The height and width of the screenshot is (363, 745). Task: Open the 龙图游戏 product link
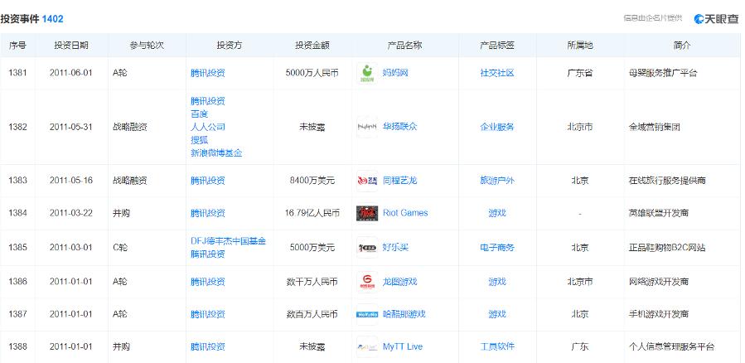399,282
